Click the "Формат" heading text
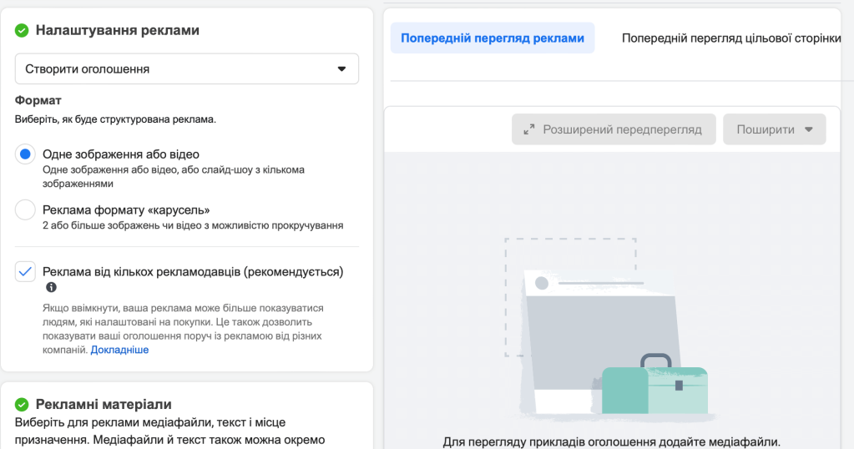The height and width of the screenshot is (449, 854). 38,101
